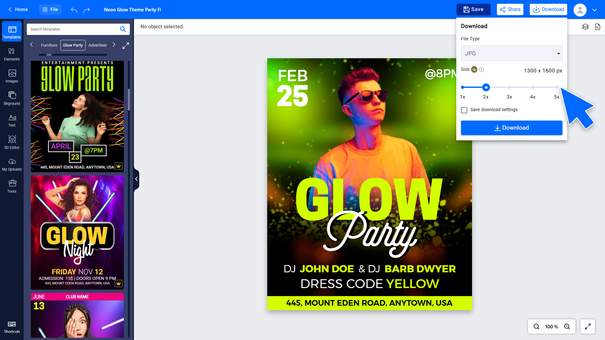The height and width of the screenshot is (340, 605).
Task: Collapse the templates side panel
Action: pos(136,179)
